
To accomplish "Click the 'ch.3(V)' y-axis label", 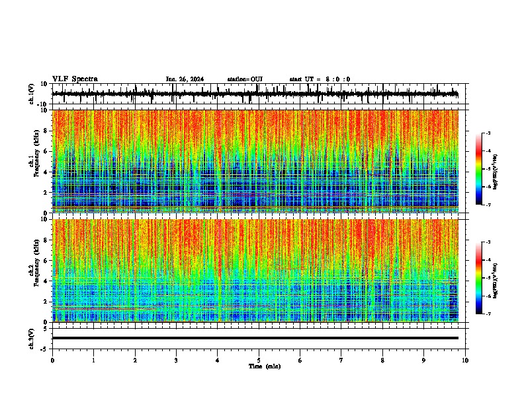I will click(x=32, y=339).
